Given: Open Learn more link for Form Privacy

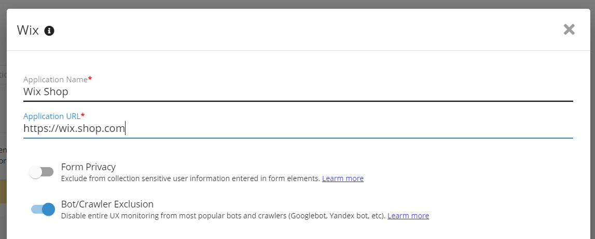Looking at the screenshot, I should click(x=342, y=178).
